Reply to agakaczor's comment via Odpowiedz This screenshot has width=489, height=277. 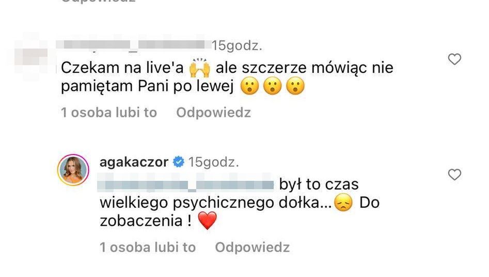[253, 248]
